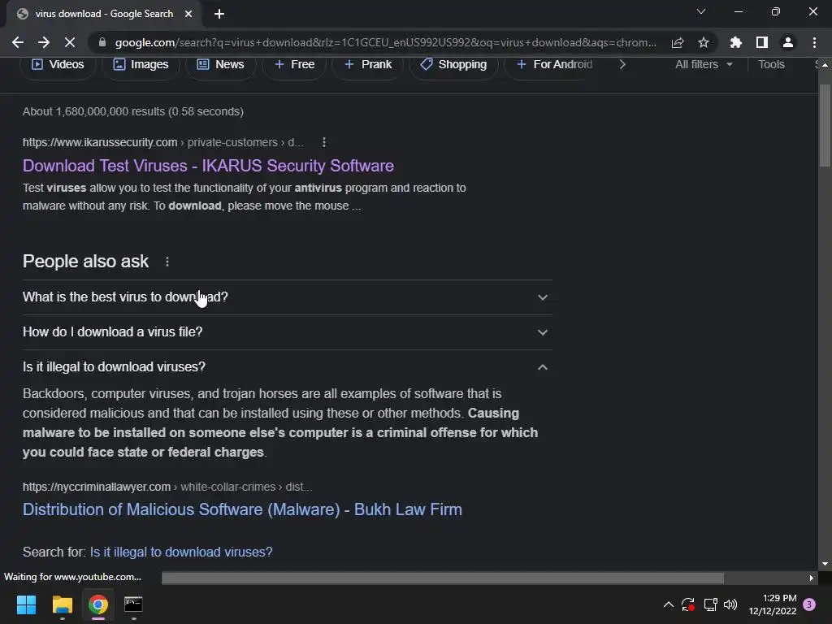The image size is (832, 624).
Task: Click the nyccriminallawyer.com result URL
Action: pos(167,487)
